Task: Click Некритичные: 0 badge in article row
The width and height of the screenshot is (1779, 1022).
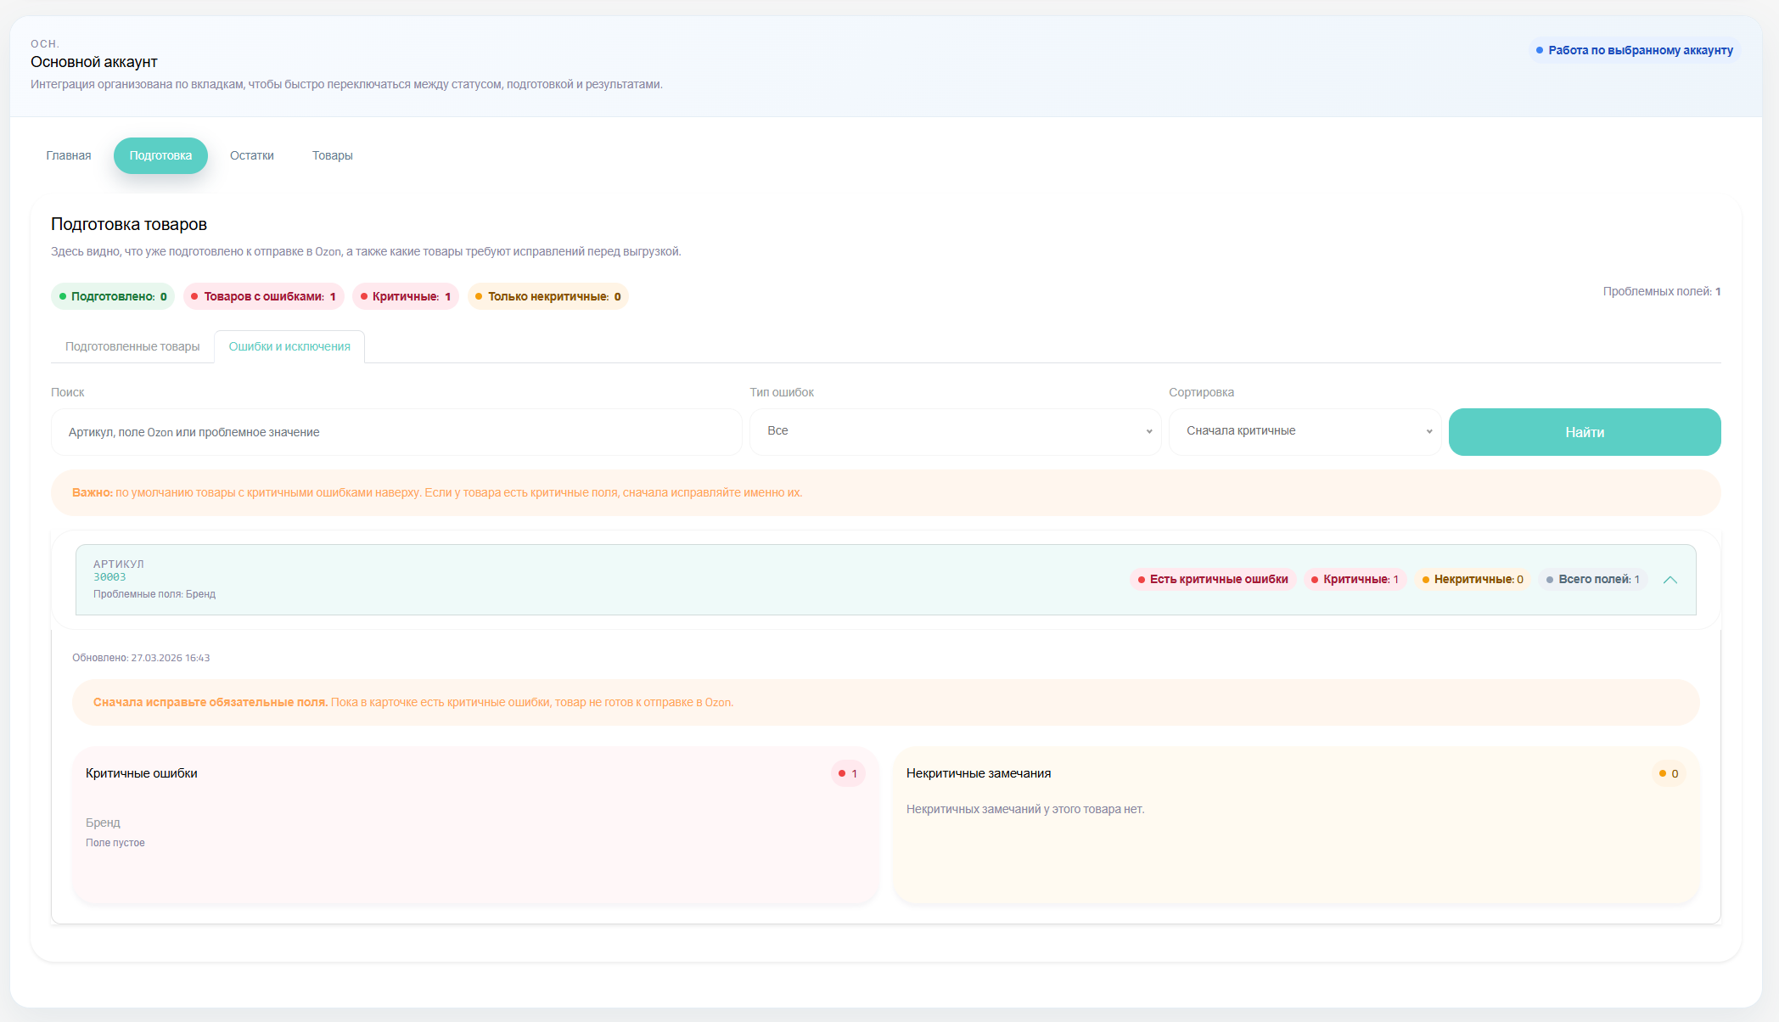Action: point(1473,580)
